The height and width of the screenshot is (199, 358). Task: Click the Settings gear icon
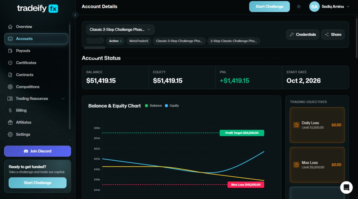pos(10,134)
